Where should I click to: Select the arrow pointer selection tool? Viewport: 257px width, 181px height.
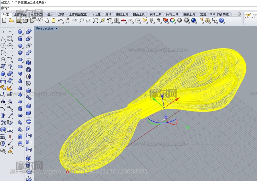(3, 31)
